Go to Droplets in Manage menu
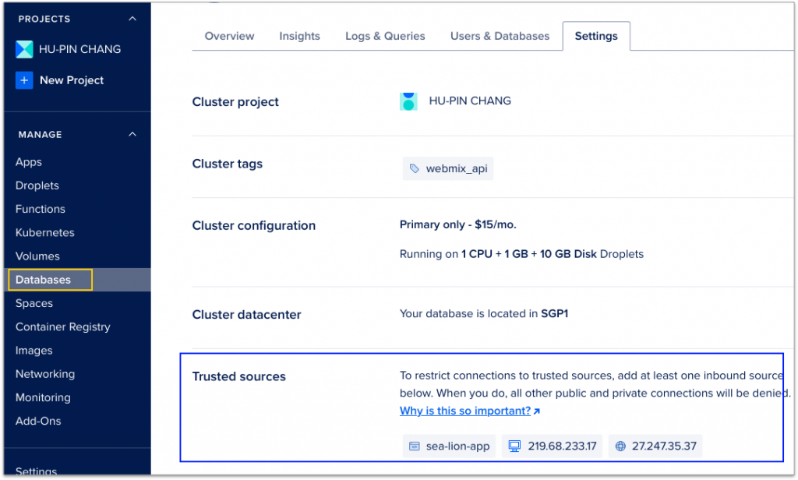 tap(37, 185)
